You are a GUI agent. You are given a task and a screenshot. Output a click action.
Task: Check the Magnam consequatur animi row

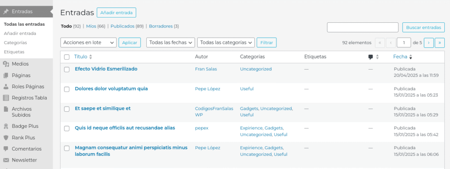point(67,148)
